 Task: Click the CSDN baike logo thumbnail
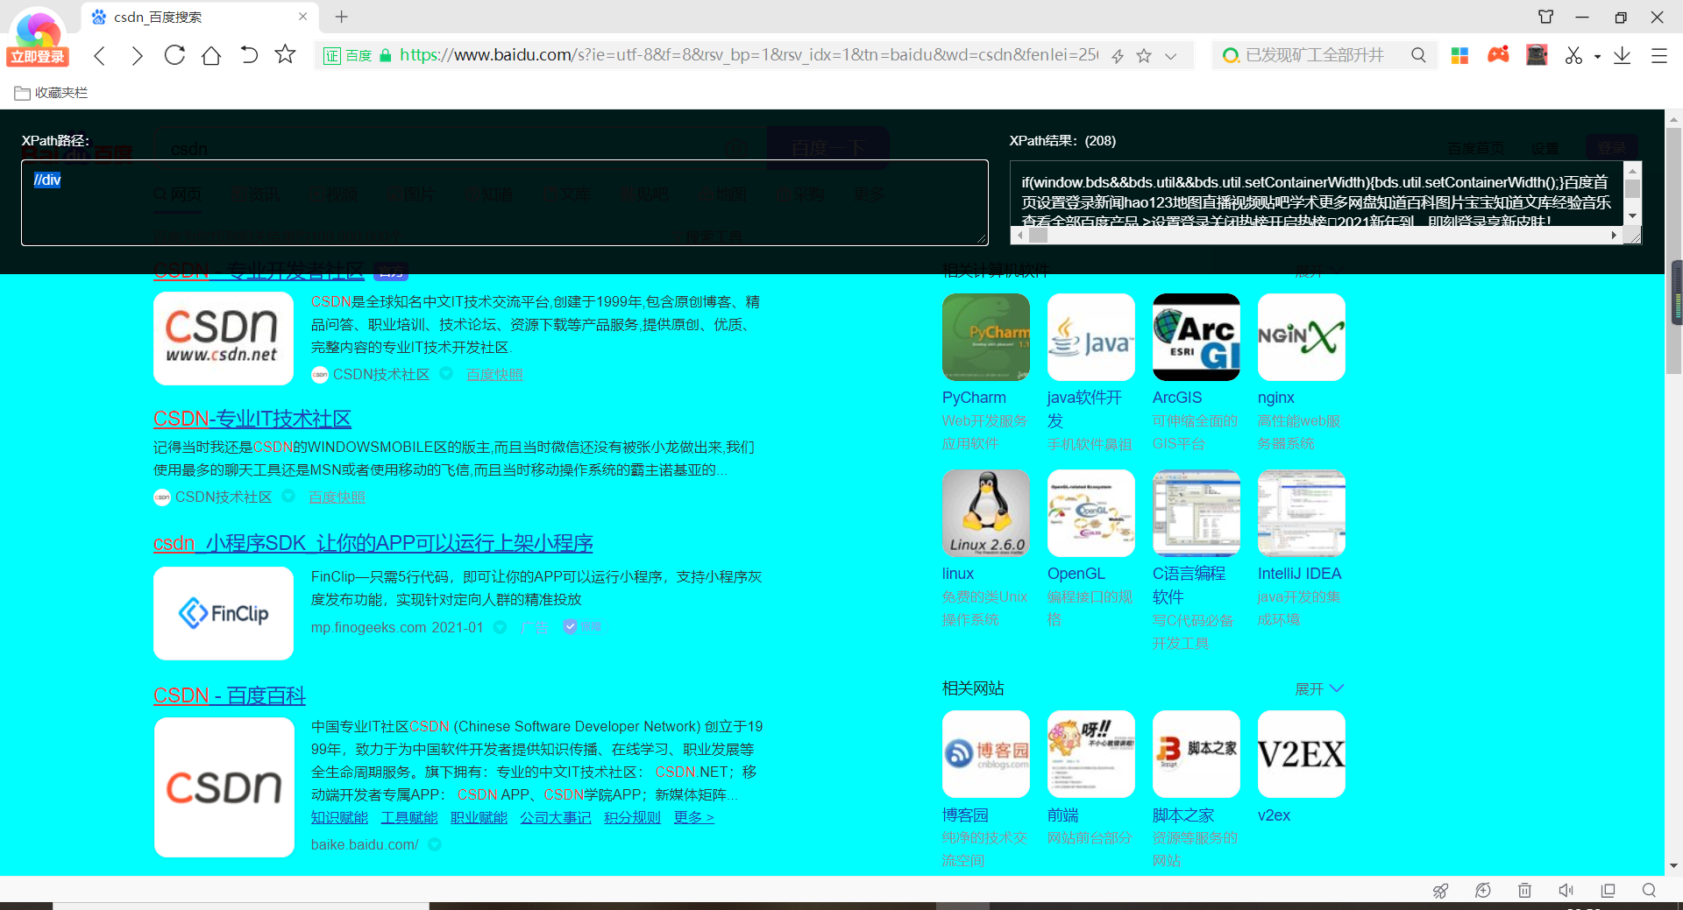(224, 787)
